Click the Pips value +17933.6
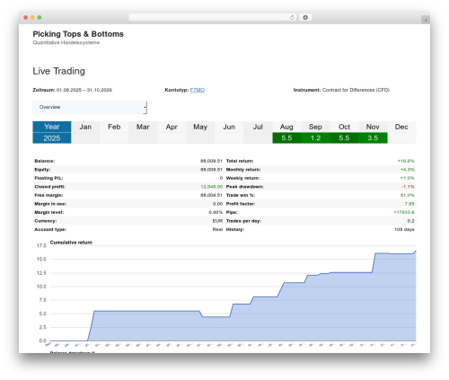Screen dimensions: 449x380 pyautogui.click(x=404, y=212)
